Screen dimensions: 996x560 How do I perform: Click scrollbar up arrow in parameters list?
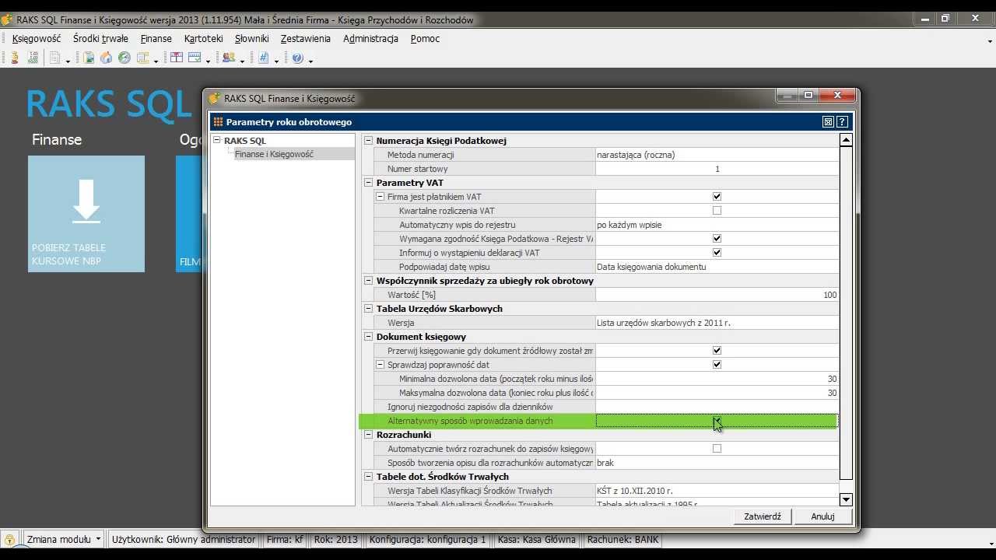click(x=846, y=140)
